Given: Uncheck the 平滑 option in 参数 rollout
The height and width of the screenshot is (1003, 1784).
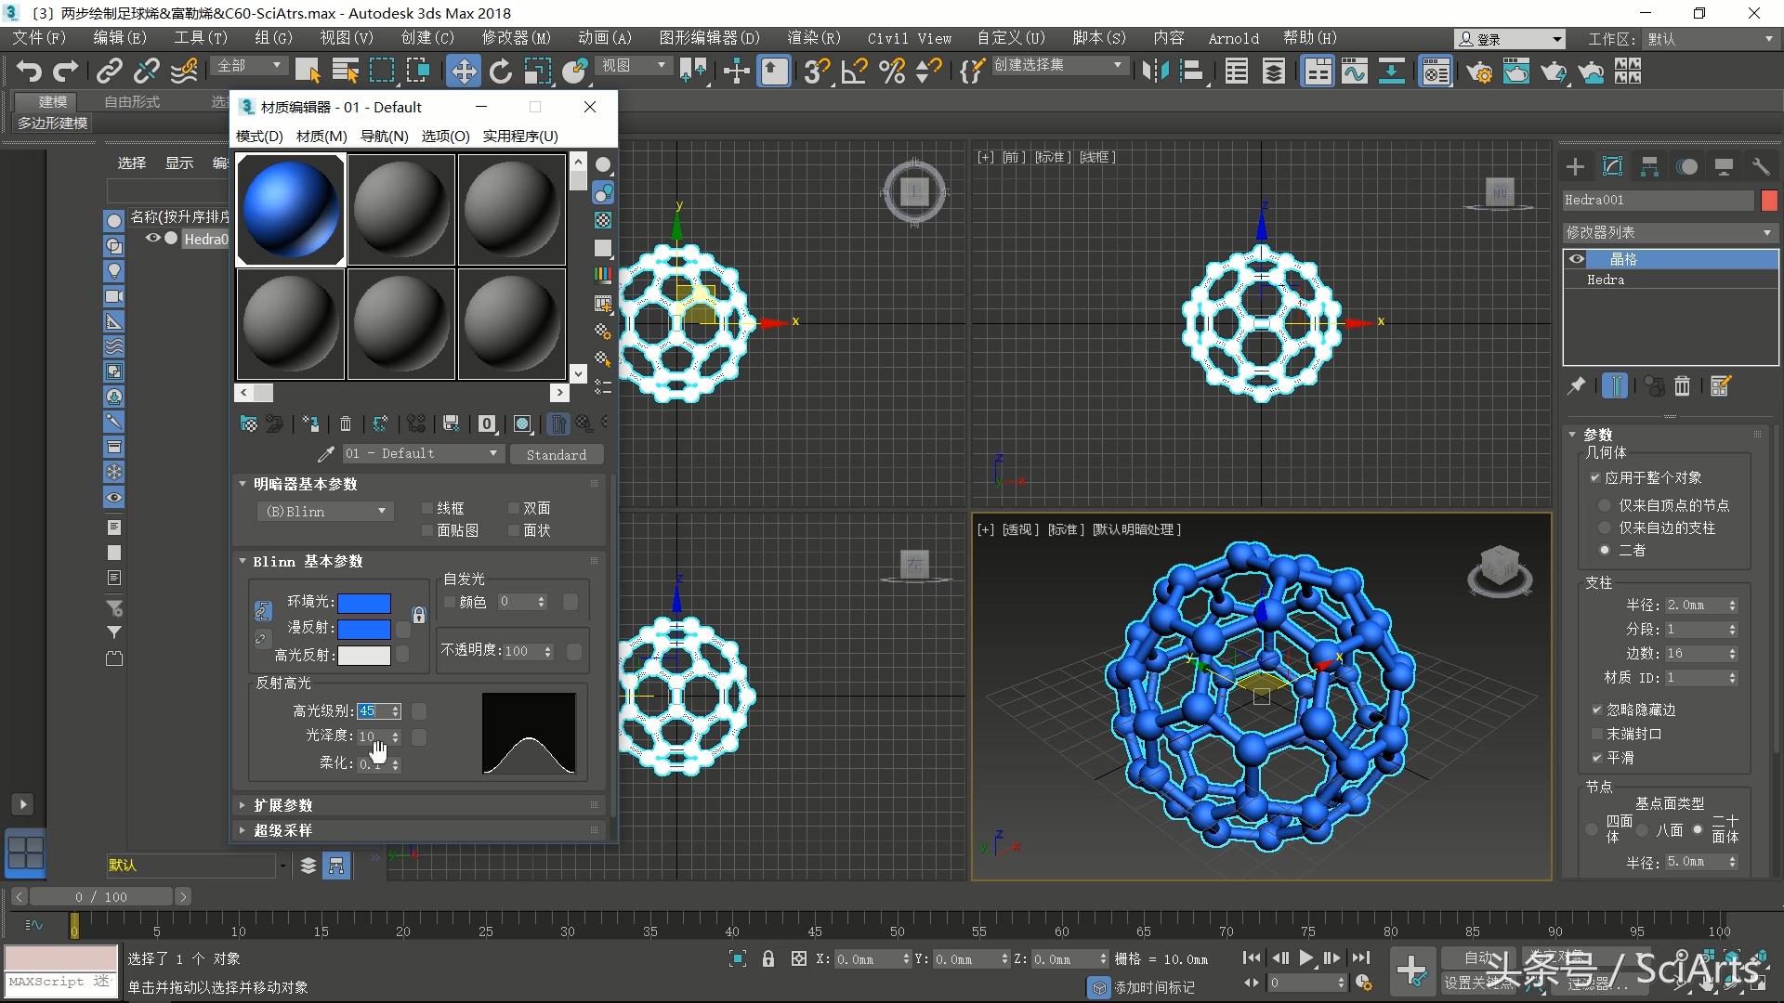Looking at the screenshot, I should click(x=1595, y=758).
